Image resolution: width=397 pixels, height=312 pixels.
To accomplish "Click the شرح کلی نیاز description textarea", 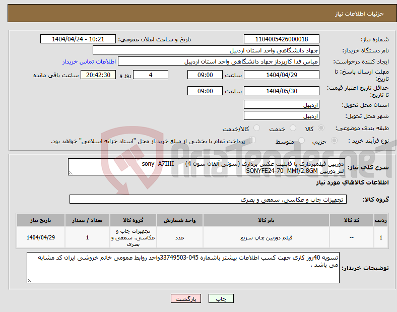I will tap(207, 167).
